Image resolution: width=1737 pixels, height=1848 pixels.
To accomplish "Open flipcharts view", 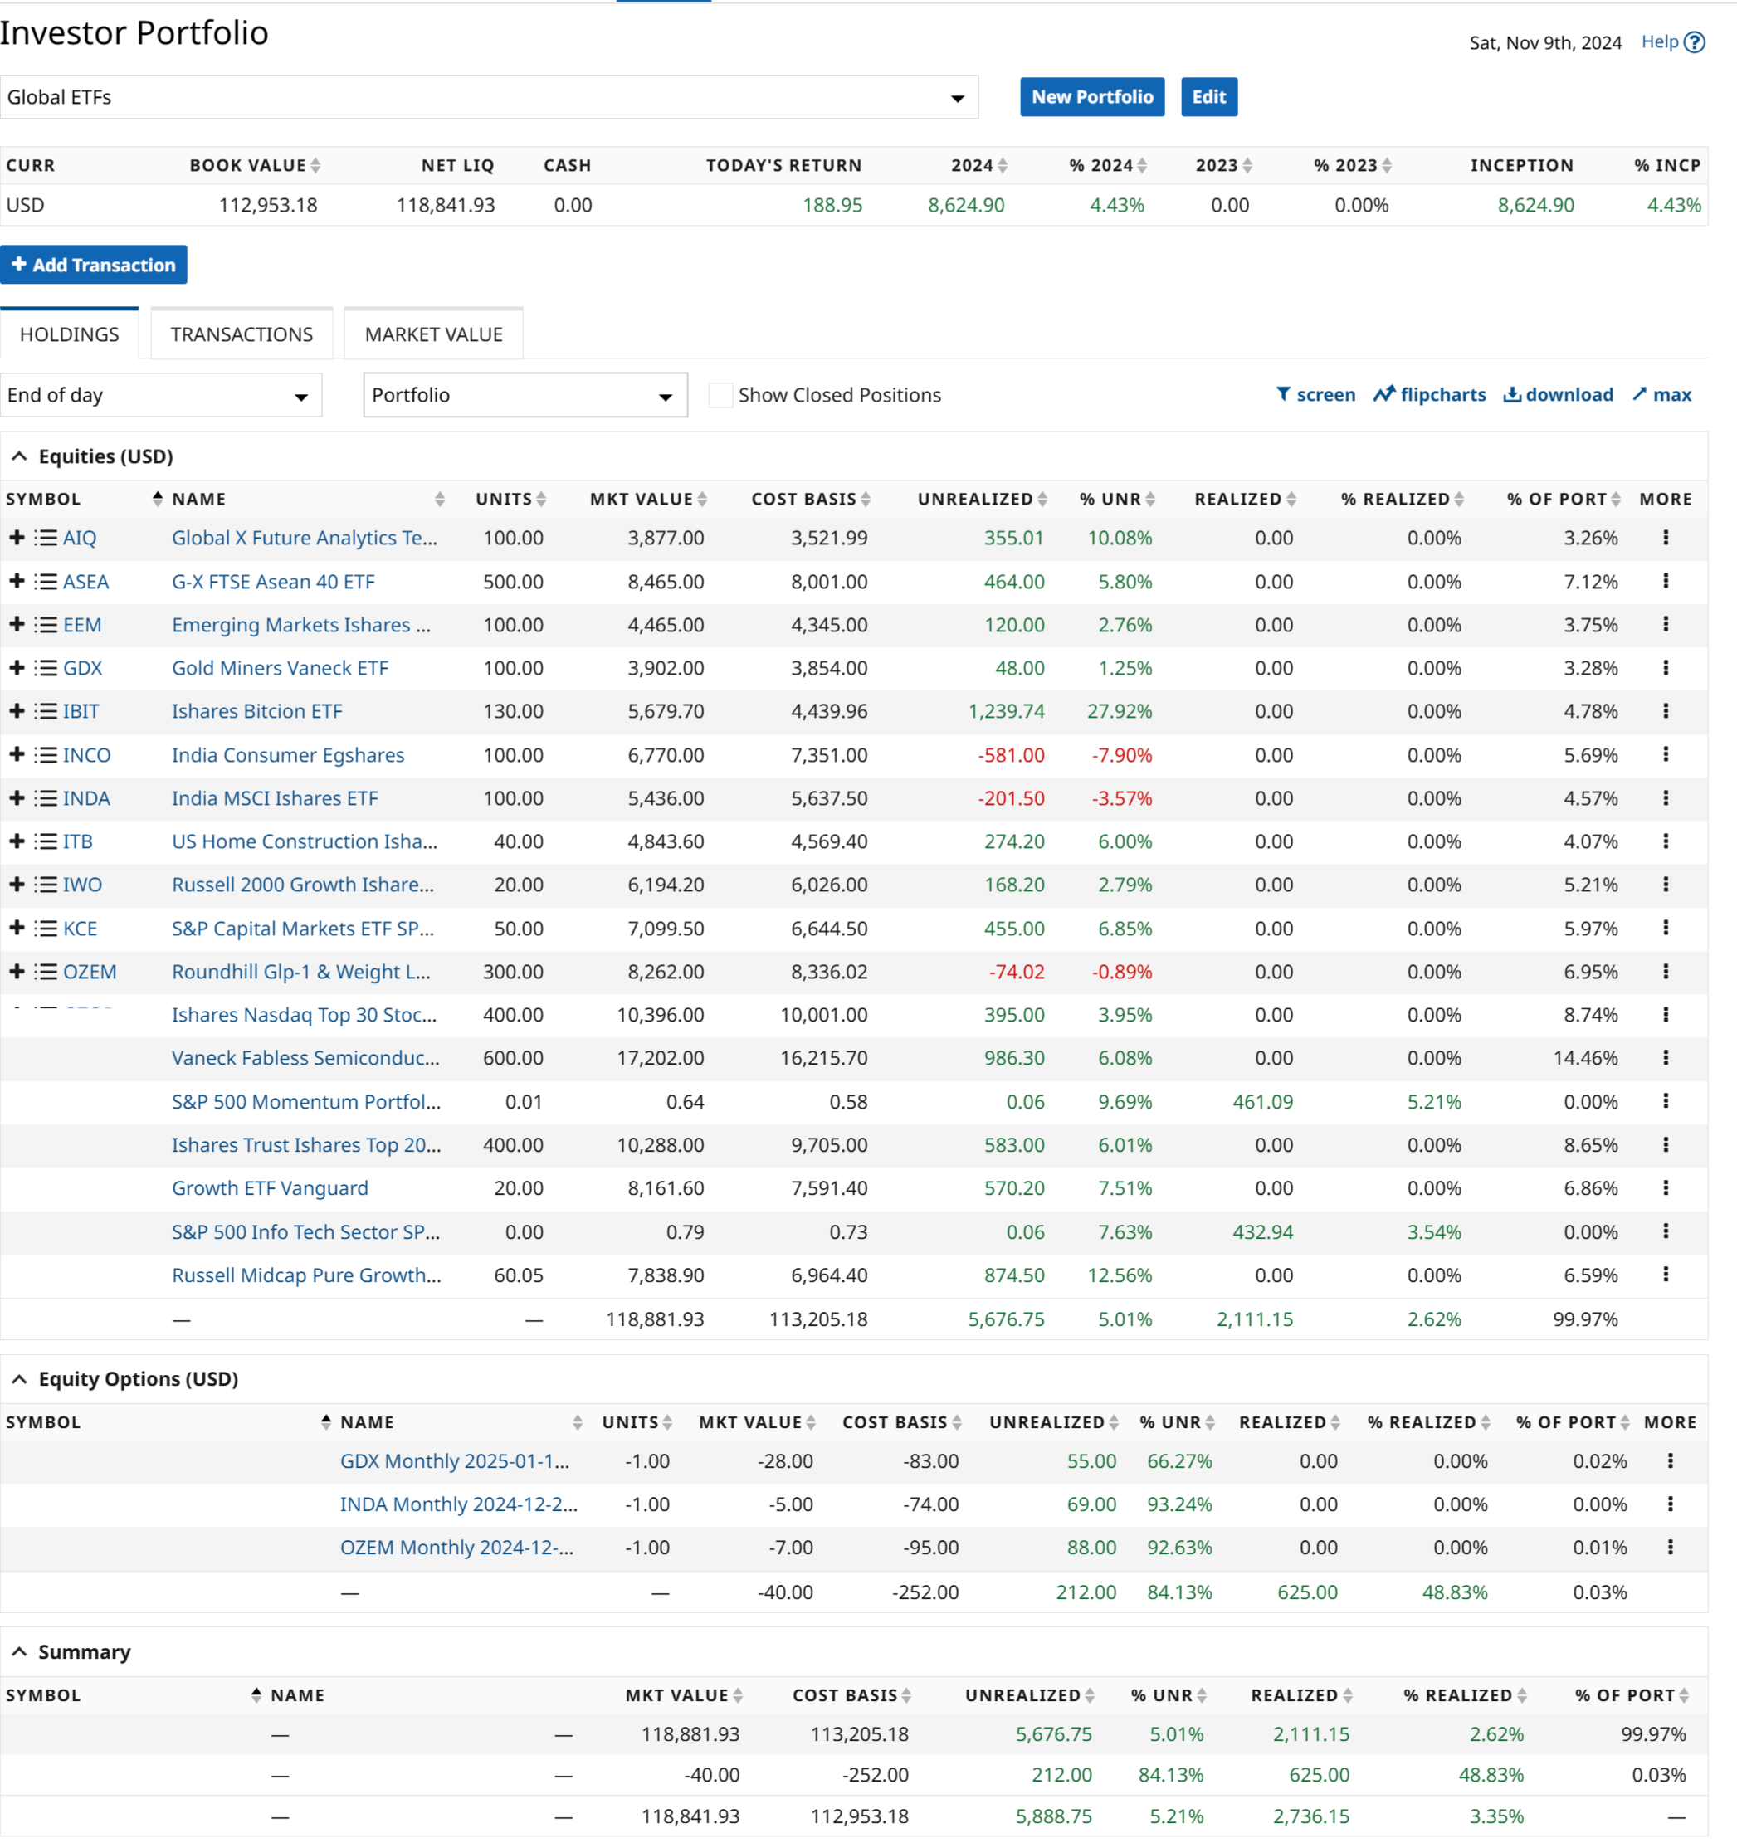I will (1429, 395).
